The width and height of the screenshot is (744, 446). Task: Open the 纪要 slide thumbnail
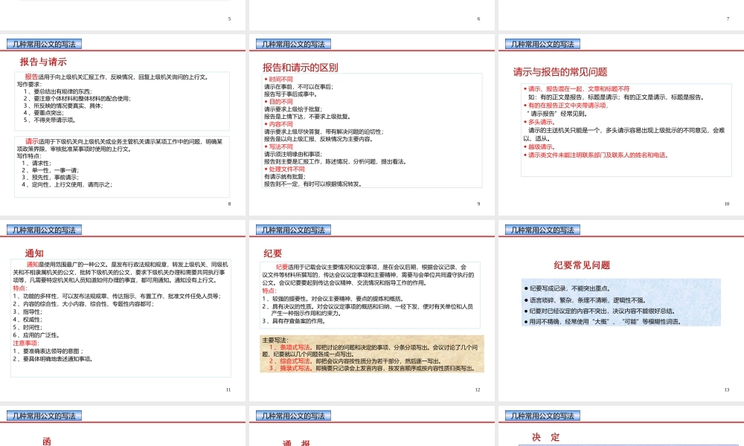coord(371,311)
